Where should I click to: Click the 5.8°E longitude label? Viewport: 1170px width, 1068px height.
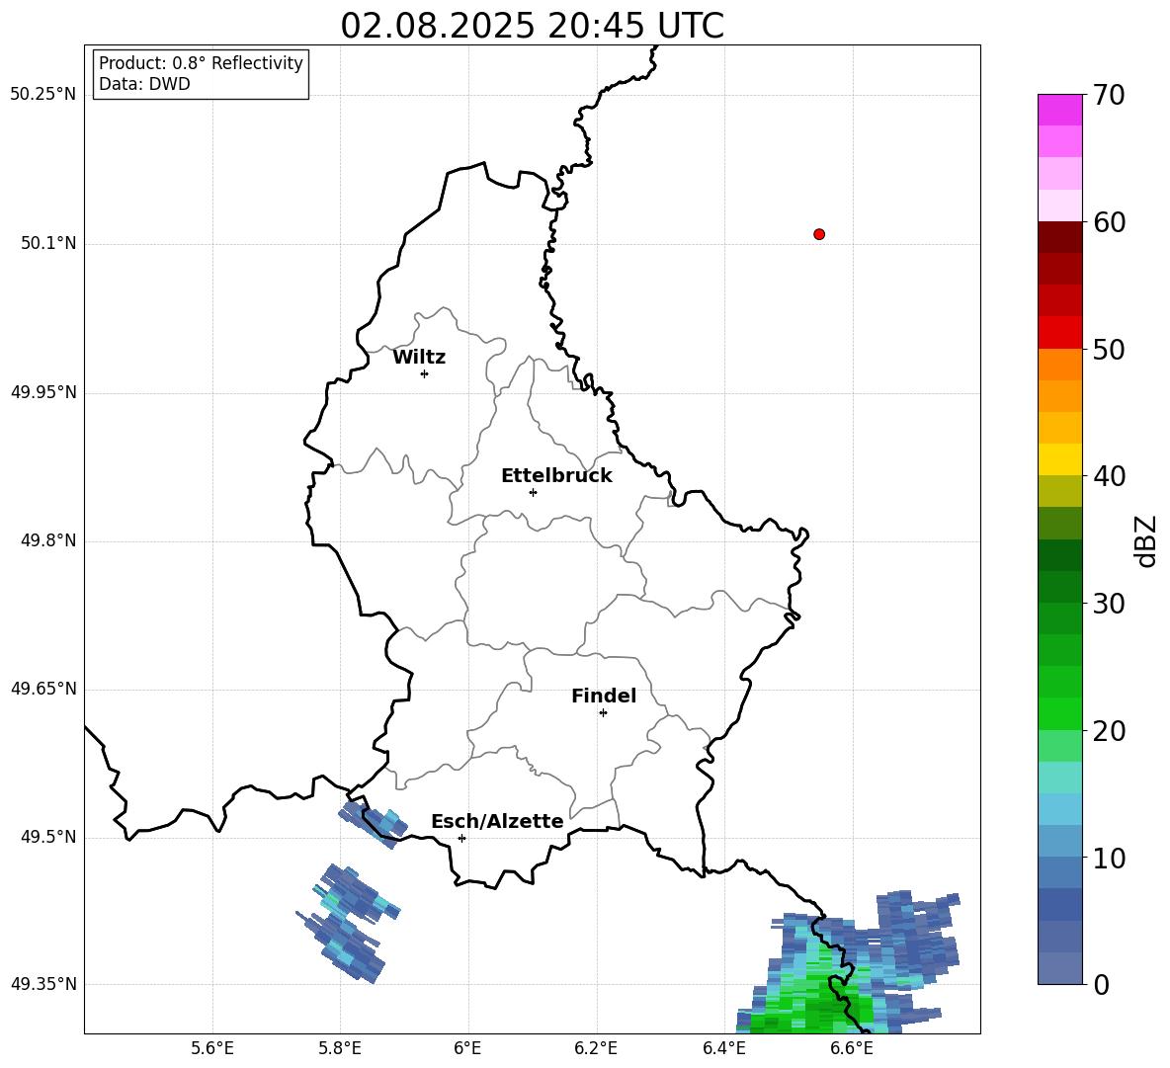coord(340,1048)
